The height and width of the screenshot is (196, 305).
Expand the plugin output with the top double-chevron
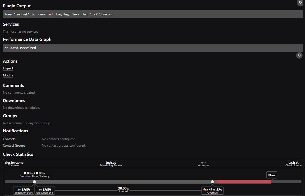pos(300,2)
